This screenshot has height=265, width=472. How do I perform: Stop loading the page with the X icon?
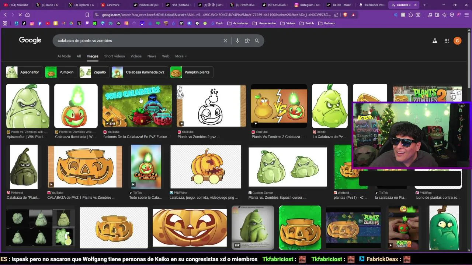(20, 15)
